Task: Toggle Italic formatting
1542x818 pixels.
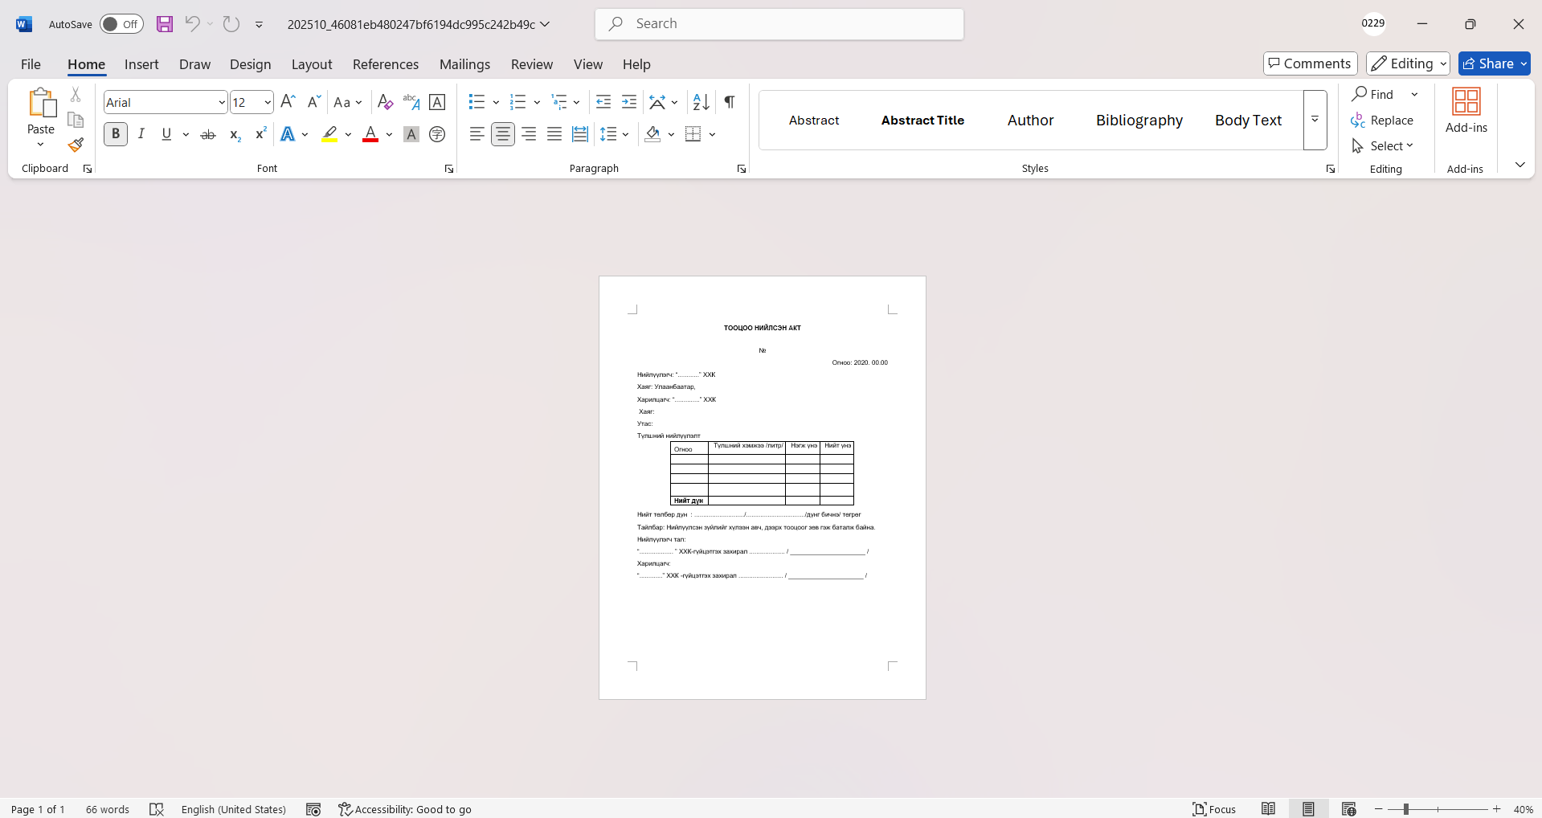Action: [141, 134]
